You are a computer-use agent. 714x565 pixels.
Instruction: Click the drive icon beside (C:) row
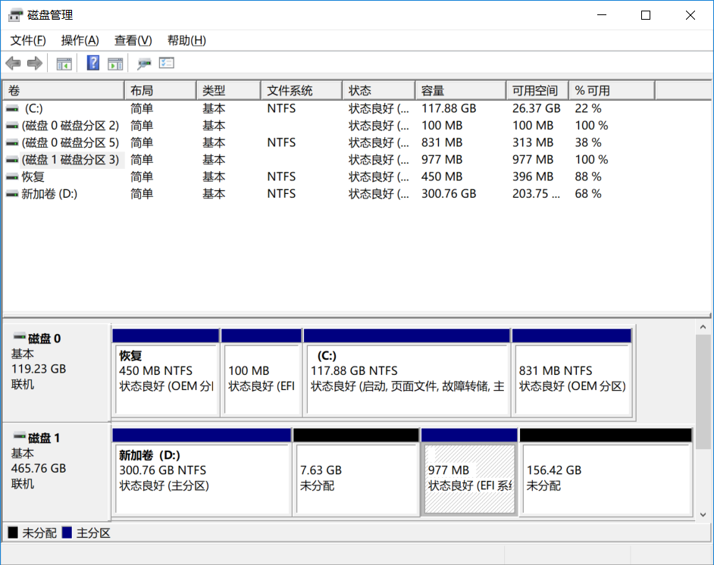pos(12,109)
